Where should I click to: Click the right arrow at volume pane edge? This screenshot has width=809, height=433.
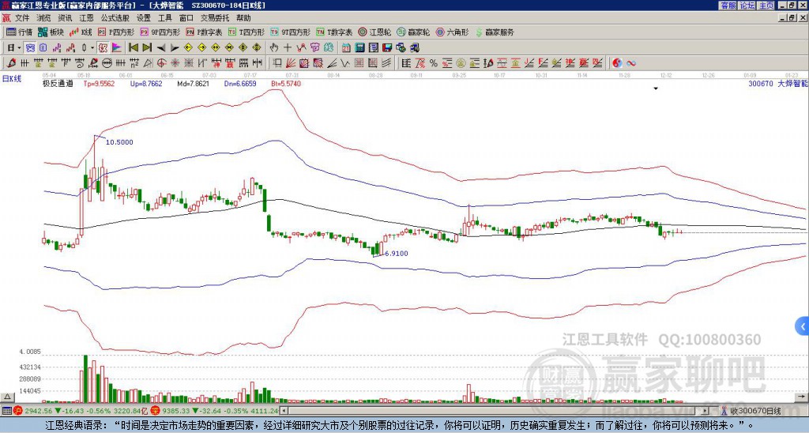coord(803,397)
